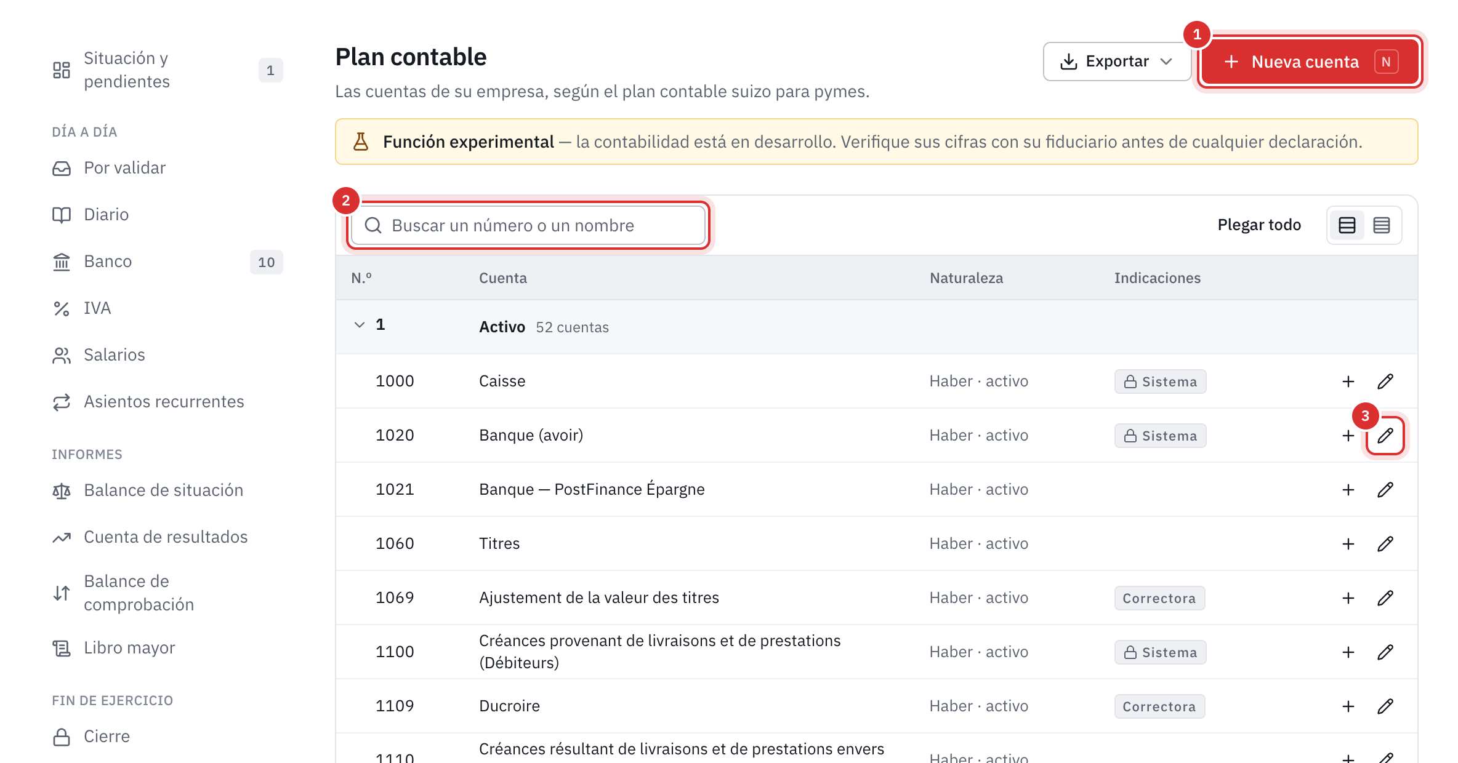
Task: Switch to compact row density view
Action: click(x=1382, y=225)
